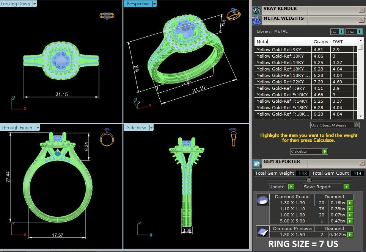Click ring orientation icon in Through Finger view
The height and width of the screenshot is (252, 366).
click(107, 138)
